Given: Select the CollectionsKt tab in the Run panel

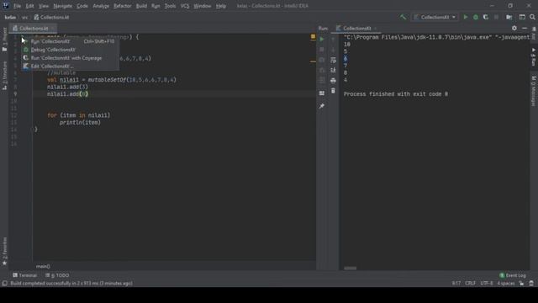Looking at the screenshot, I should coord(356,28).
